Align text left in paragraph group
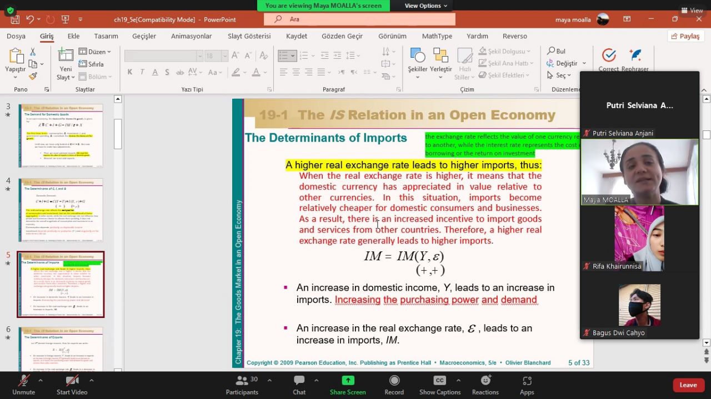The image size is (711, 399). 283,72
